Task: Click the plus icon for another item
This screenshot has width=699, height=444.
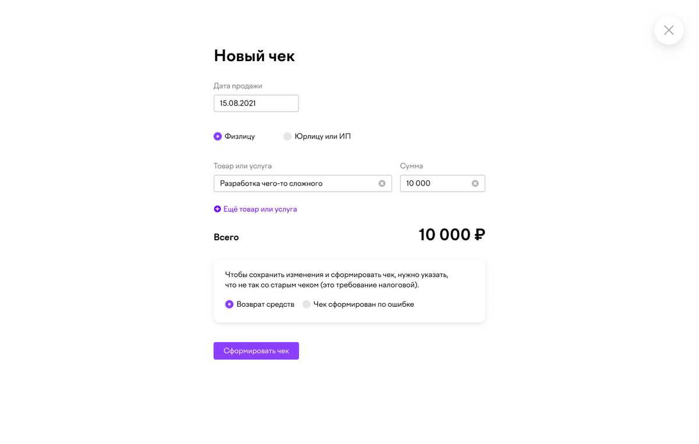Action: pos(217,209)
